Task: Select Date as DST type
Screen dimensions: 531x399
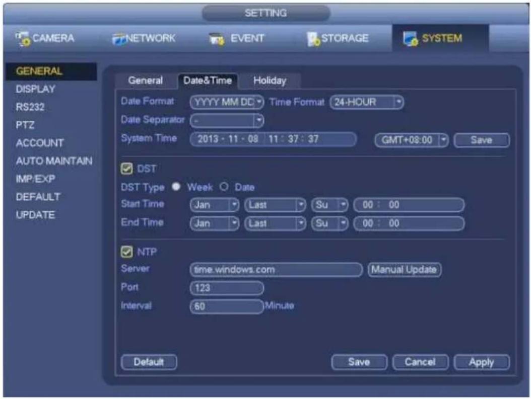Action: (x=224, y=187)
